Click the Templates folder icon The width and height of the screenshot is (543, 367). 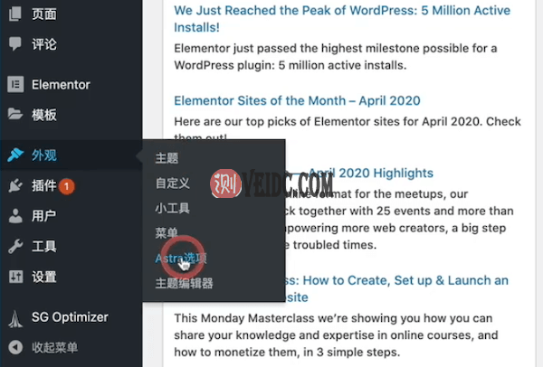pos(15,115)
